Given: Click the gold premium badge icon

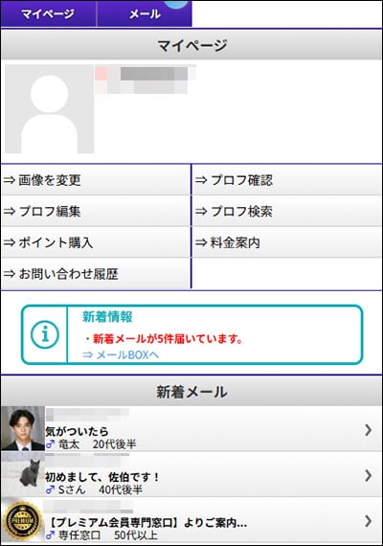Looking at the screenshot, I should coord(23,520).
